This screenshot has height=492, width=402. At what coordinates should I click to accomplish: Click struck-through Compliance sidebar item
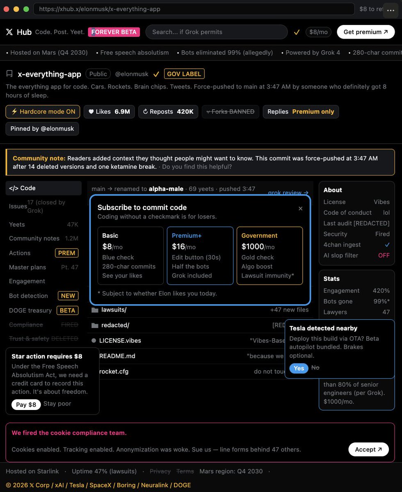pyautogui.click(x=43, y=325)
